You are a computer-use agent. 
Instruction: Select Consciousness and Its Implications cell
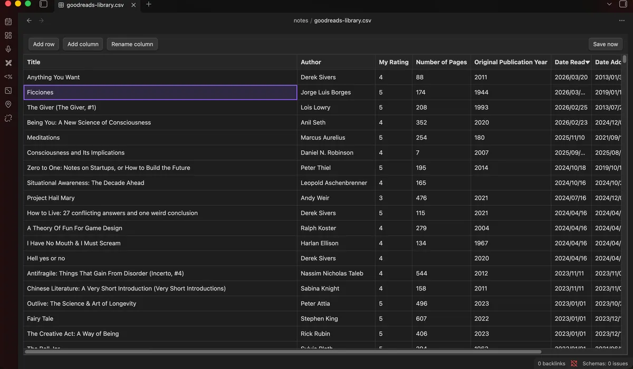pos(160,153)
